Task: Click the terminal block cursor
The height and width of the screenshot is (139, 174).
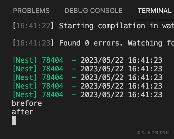Action: coord(14,121)
